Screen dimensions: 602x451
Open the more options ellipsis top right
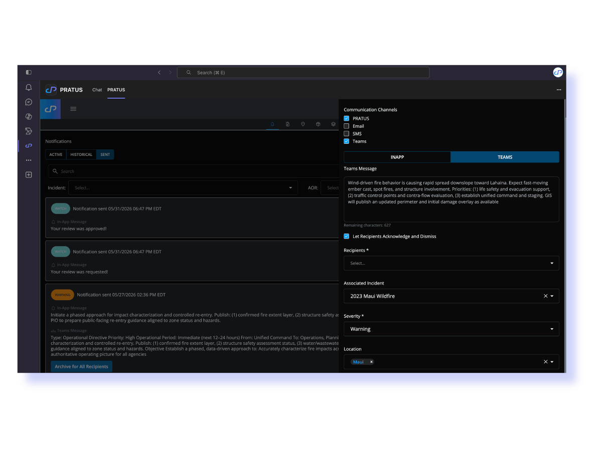click(x=559, y=90)
